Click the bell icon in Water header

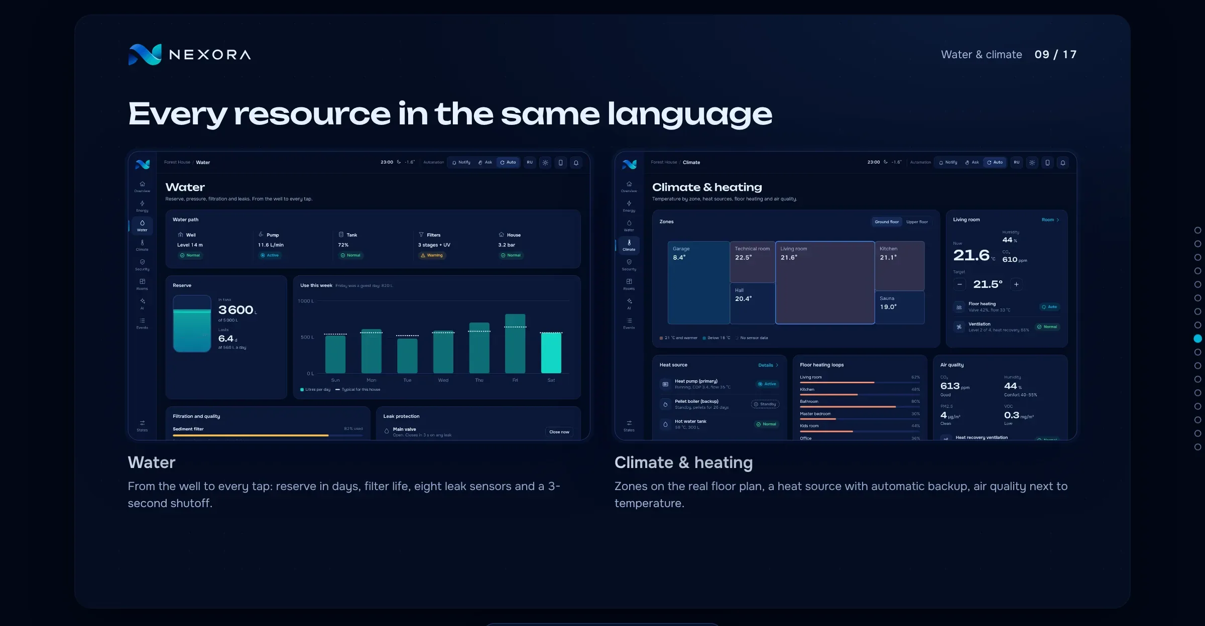tap(576, 163)
